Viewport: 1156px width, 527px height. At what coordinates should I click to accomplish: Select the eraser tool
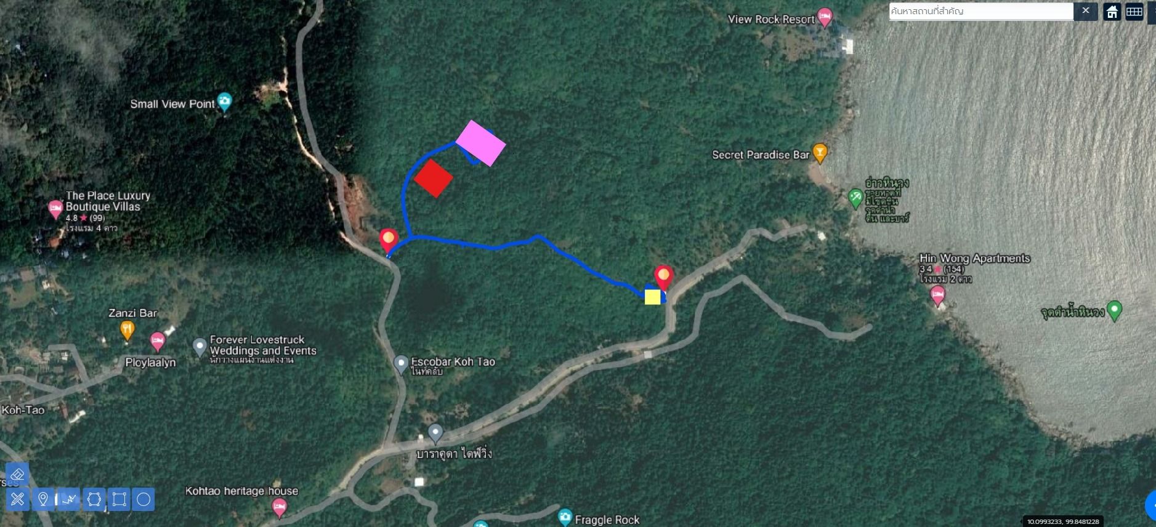pos(17,474)
